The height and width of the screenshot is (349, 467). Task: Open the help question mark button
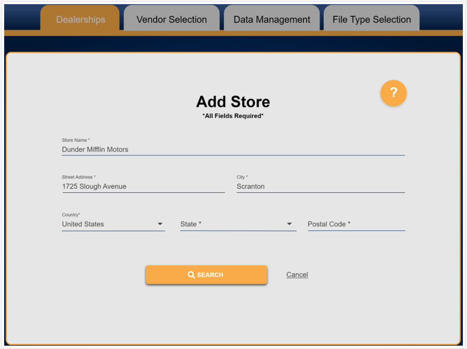point(393,93)
